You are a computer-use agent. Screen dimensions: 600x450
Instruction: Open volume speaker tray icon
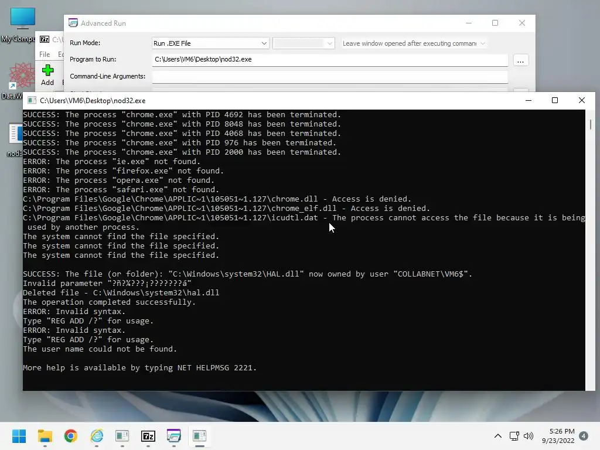pyautogui.click(x=529, y=436)
